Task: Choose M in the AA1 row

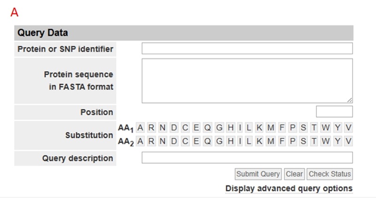Action: (x=271, y=128)
